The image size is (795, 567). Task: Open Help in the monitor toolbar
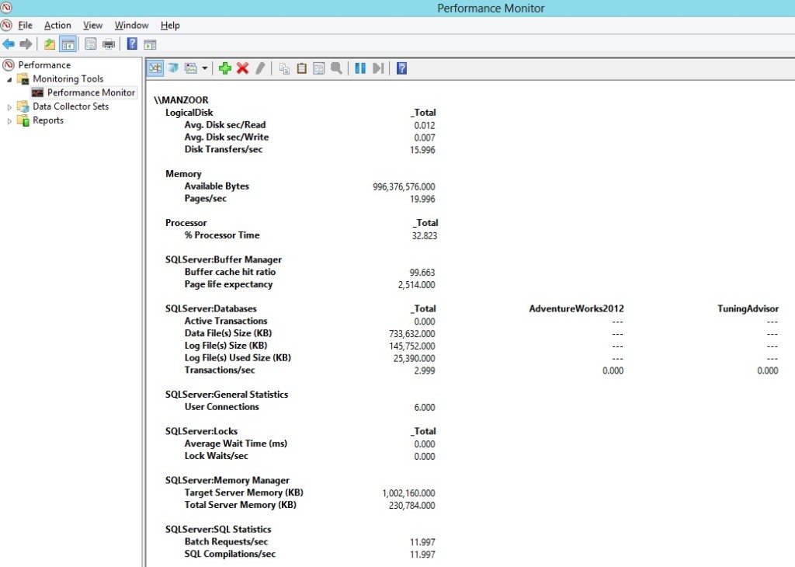click(401, 68)
